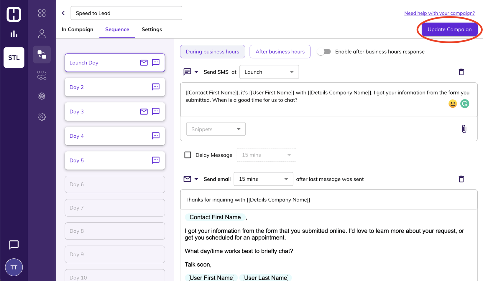Go back using the left chevron arrow
The height and width of the screenshot is (281, 483).
coord(63,13)
